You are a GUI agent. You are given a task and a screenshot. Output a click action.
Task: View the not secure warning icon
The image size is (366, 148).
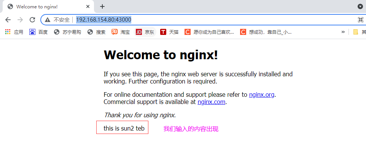pos(48,20)
